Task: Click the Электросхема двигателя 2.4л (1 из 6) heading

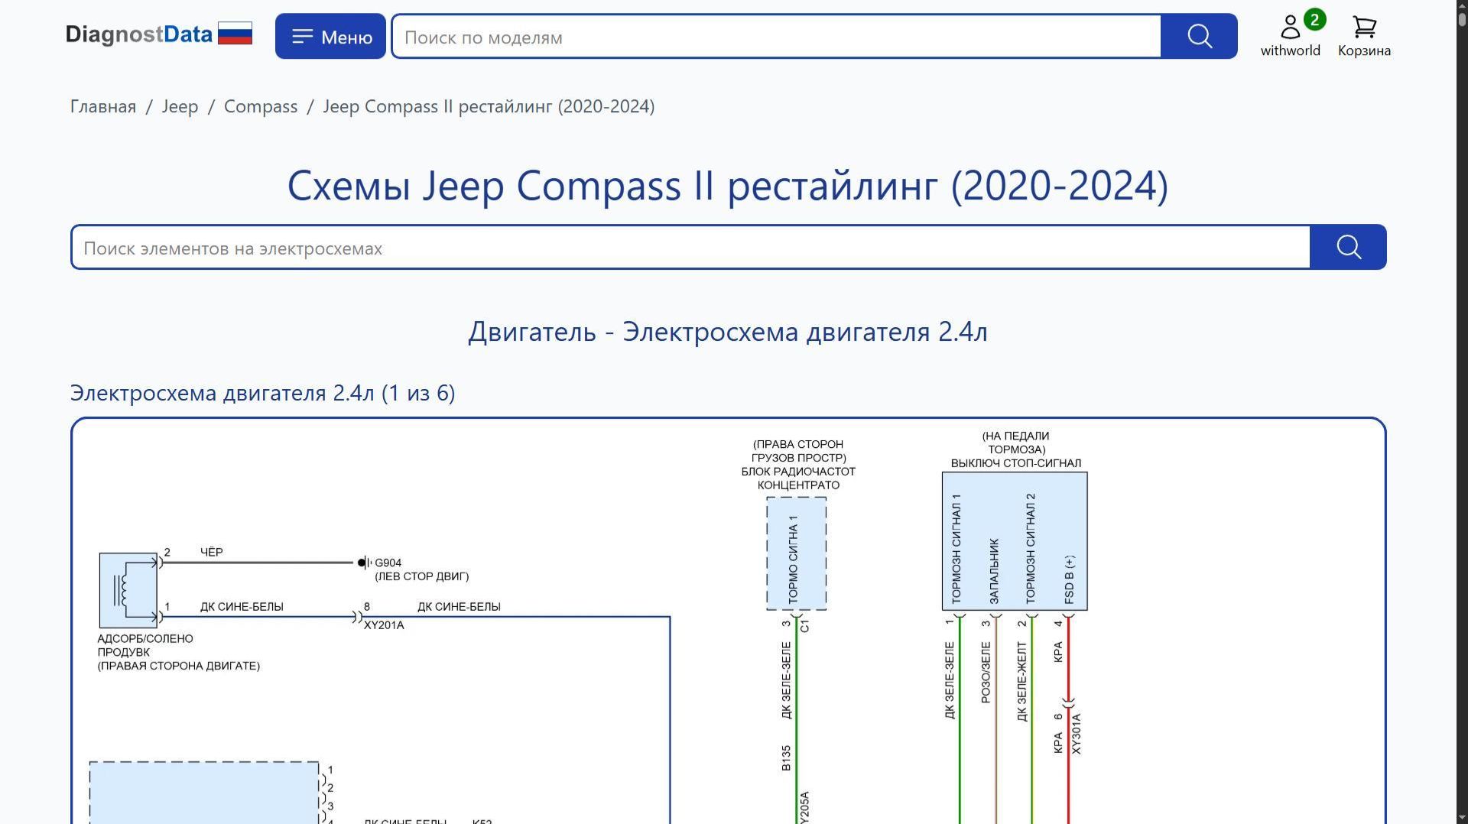Action: (262, 393)
